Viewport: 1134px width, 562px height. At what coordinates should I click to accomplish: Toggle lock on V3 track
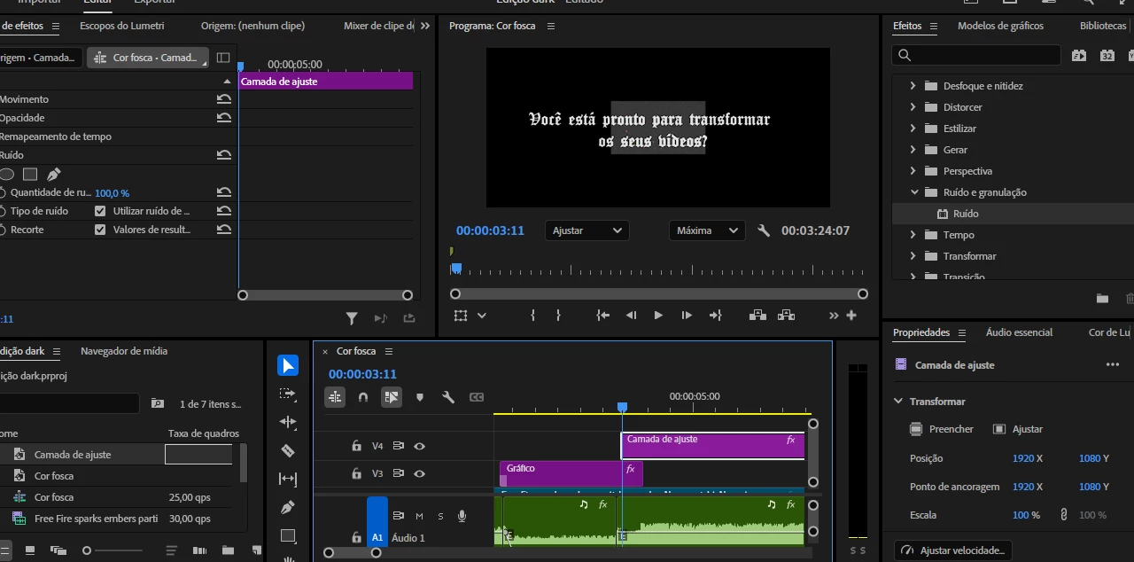click(x=356, y=473)
